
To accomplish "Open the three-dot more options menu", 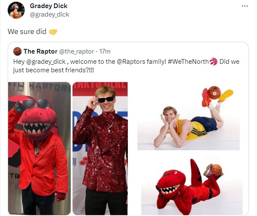I will (x=245, y=6).
